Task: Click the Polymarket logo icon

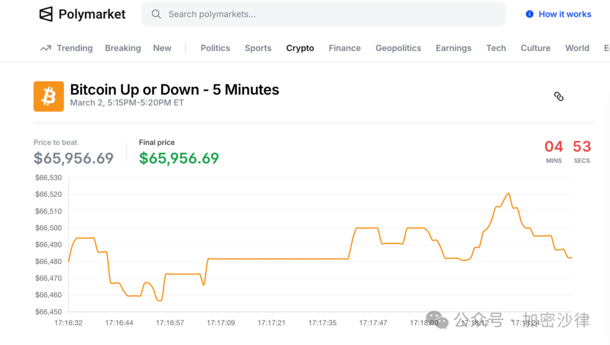Action: click(x=46, y=14)
